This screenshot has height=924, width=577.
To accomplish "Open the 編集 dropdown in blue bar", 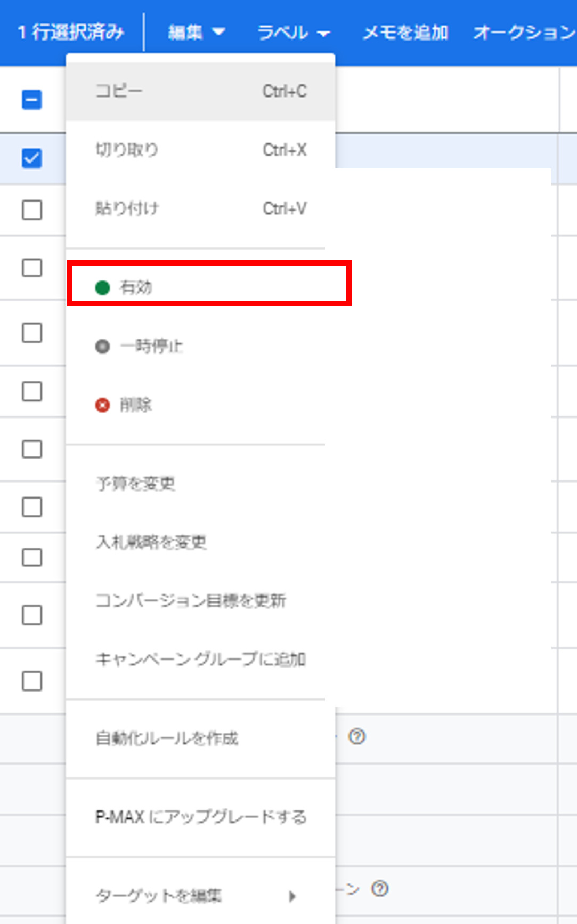I will click(x=196, y=33).
